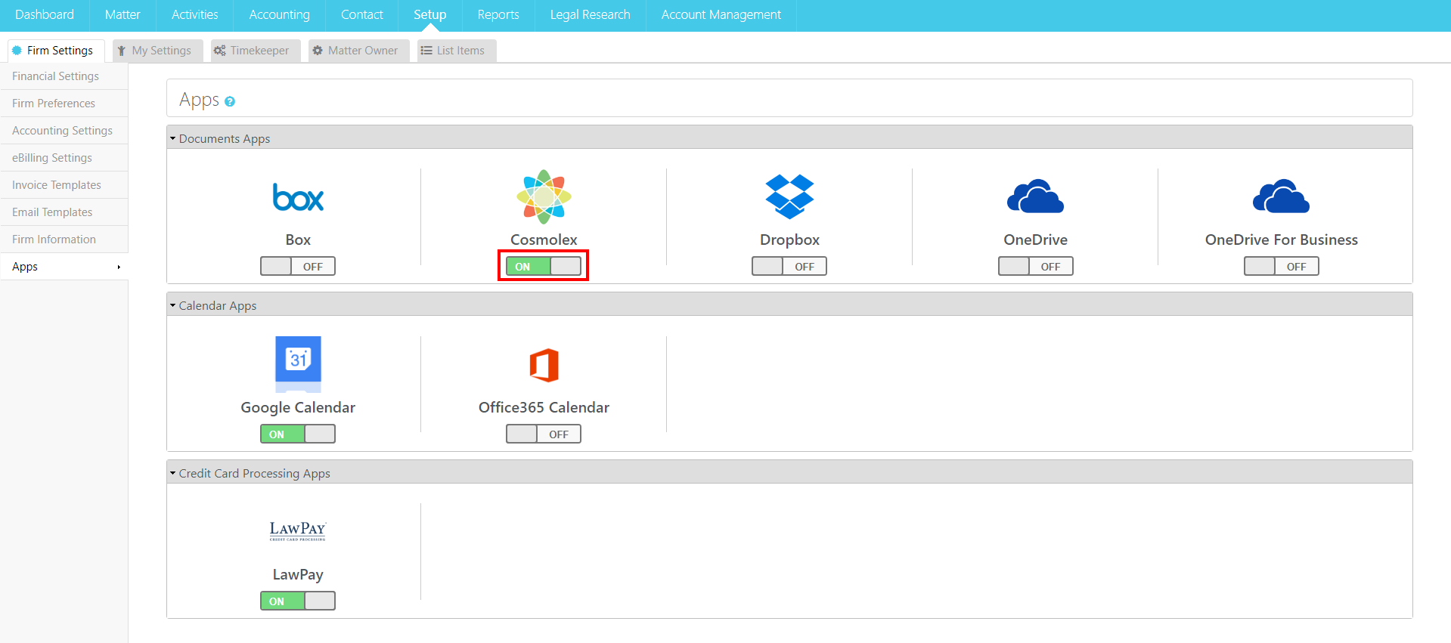
Task: Click the LawPay logo
Action: tap(298, 531)
